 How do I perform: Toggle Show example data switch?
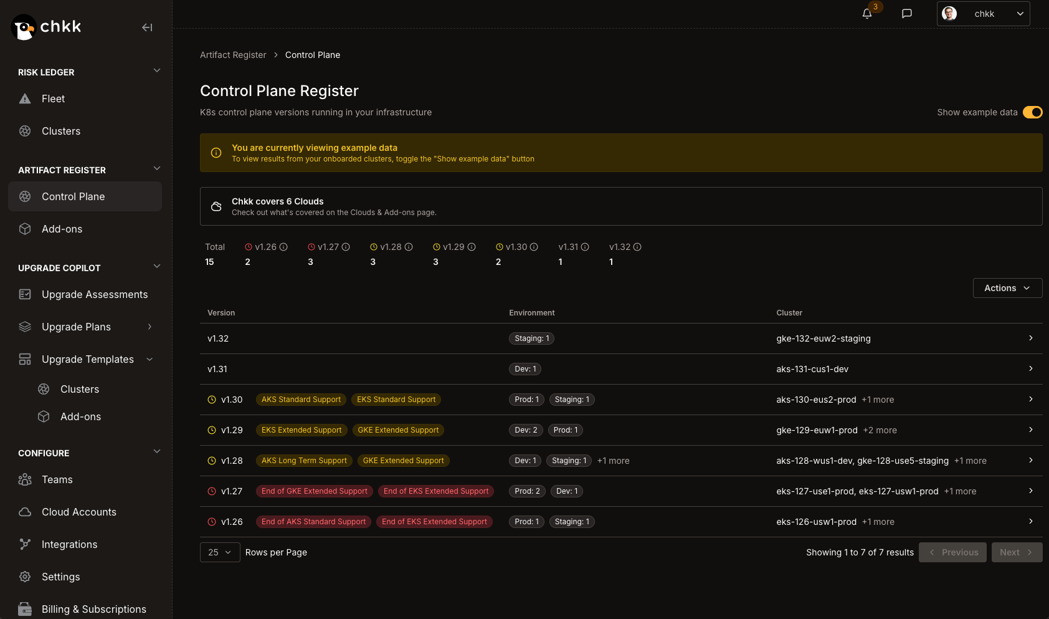[1032, 112]
